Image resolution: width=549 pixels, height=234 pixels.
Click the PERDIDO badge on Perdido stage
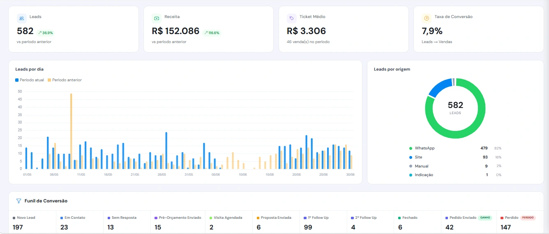(528, 218)
